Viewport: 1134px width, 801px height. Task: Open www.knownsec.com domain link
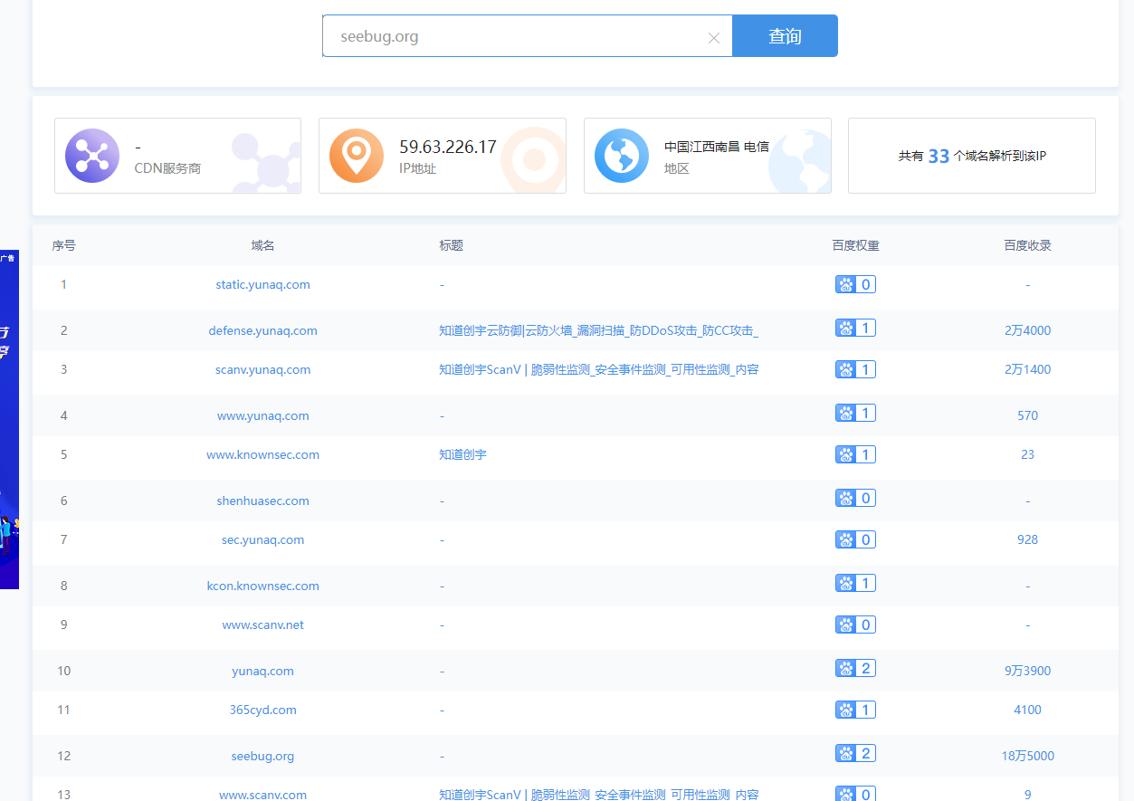pyautogui.click(x=262, y=454)
